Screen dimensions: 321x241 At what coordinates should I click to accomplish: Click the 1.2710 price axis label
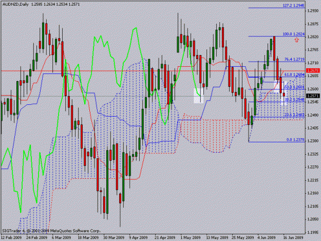click(313, 63)
